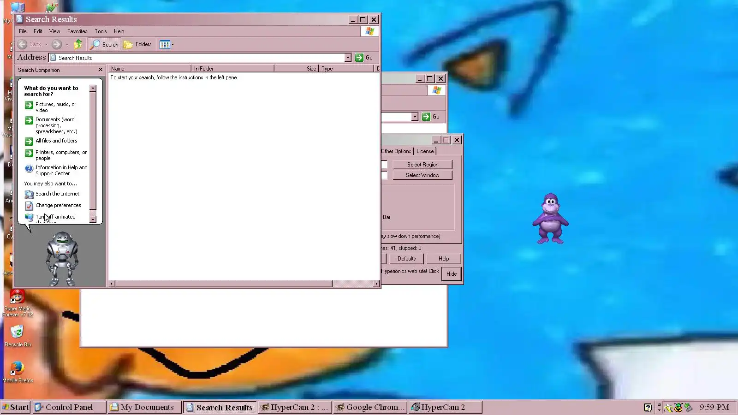Screen dimensions: 738x415
Task: Click the Back arrow in Search Results
Action: 22,44
